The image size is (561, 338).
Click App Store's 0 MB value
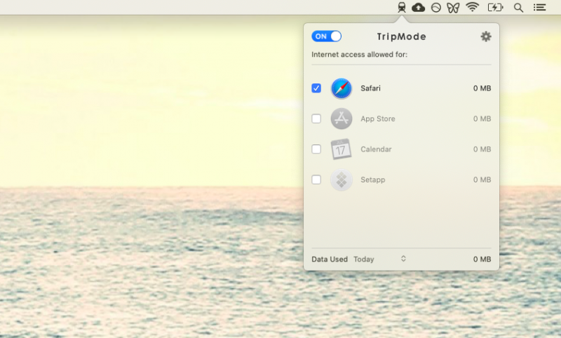(x=482, y=119)
